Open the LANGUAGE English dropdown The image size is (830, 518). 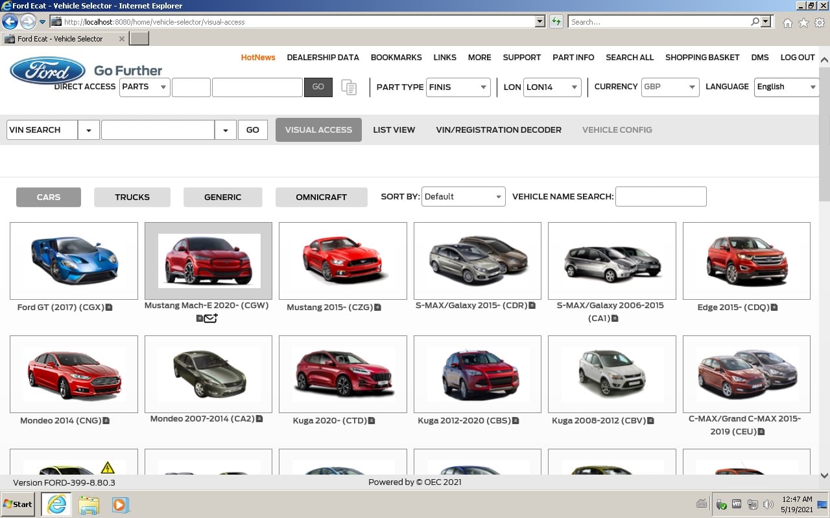point(787,87)
